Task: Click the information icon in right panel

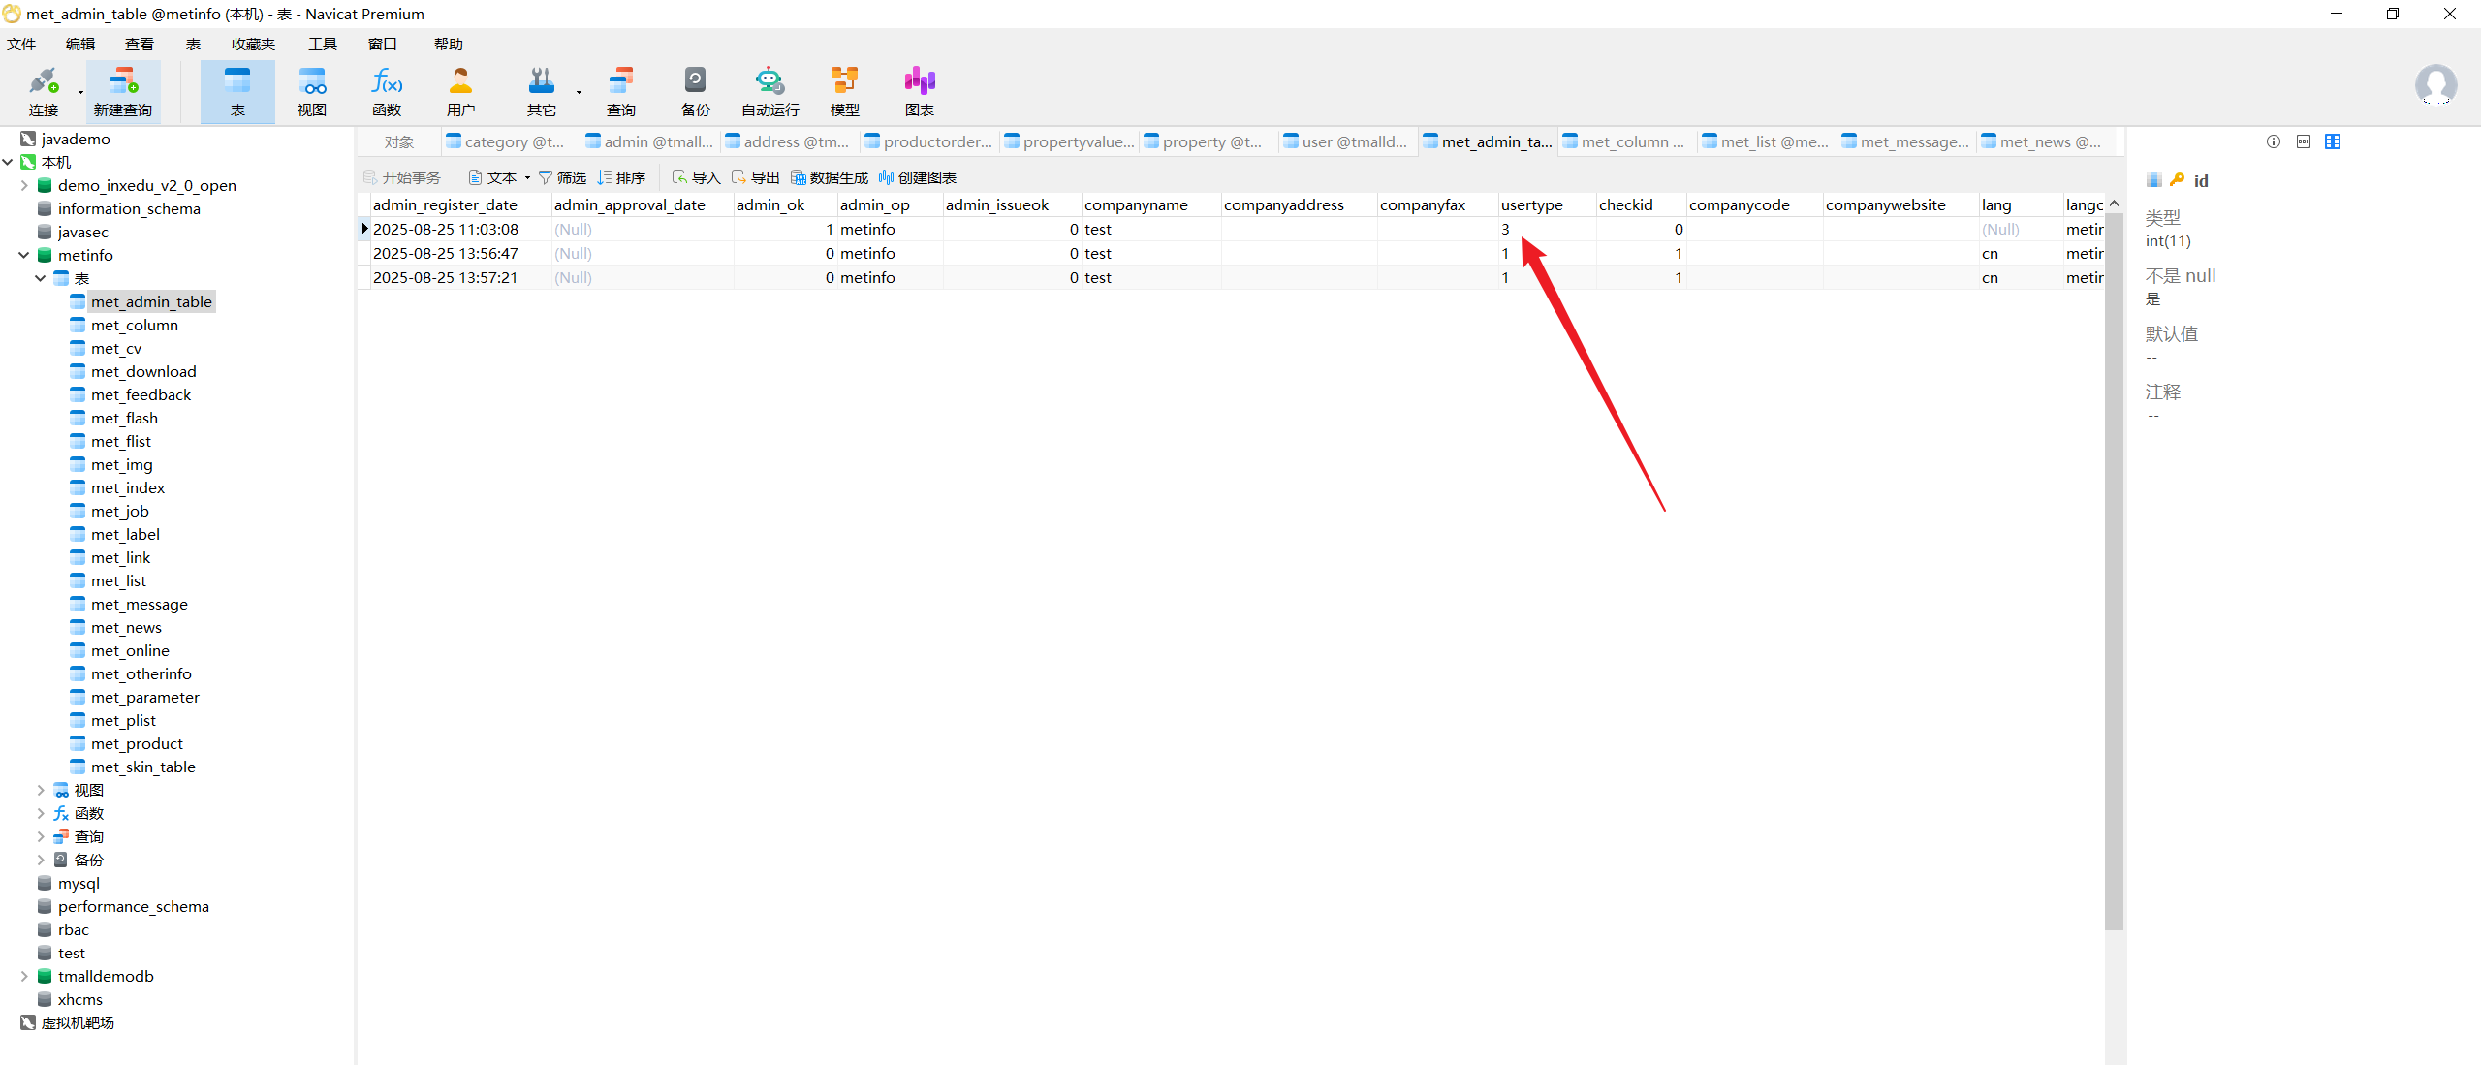Action: pyautogui.click(x=2274, y=141)
